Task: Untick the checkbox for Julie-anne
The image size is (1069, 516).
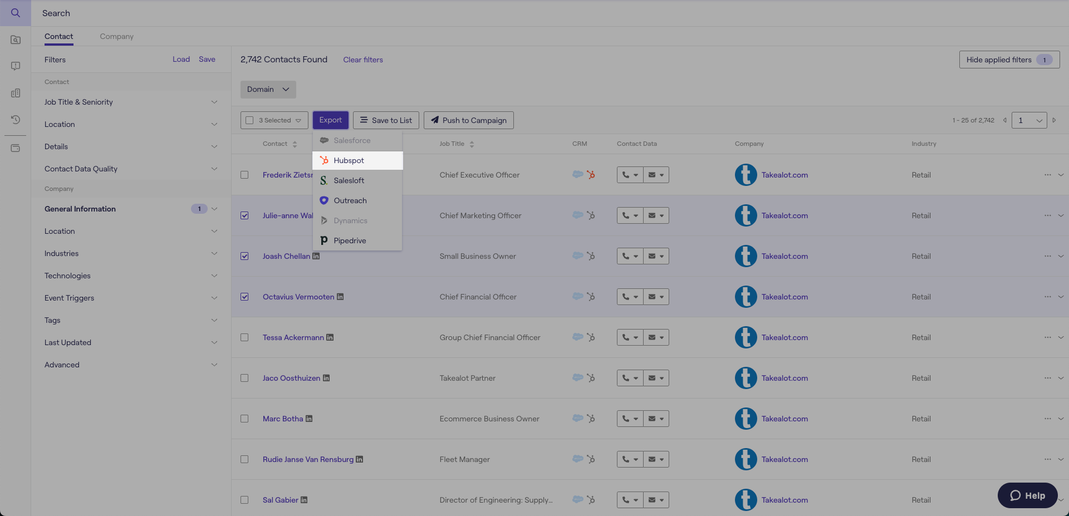Action: tap(244, 215)
